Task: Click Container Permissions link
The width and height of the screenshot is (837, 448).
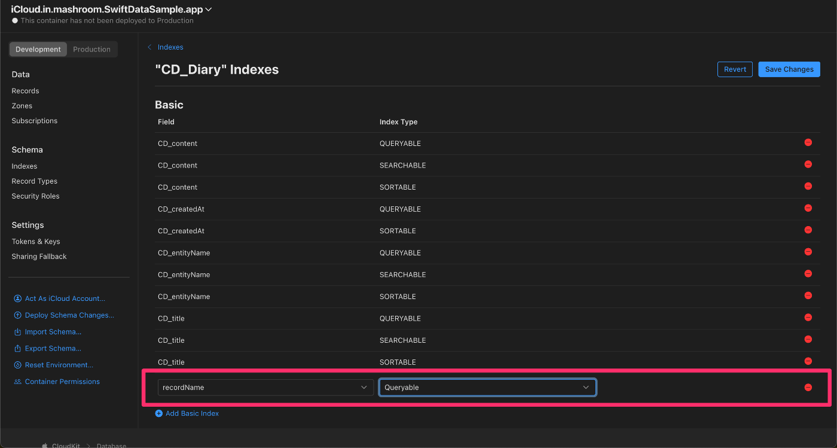Action: pos(62,382)
